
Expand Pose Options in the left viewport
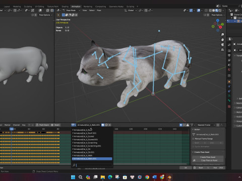coord(45,15)
